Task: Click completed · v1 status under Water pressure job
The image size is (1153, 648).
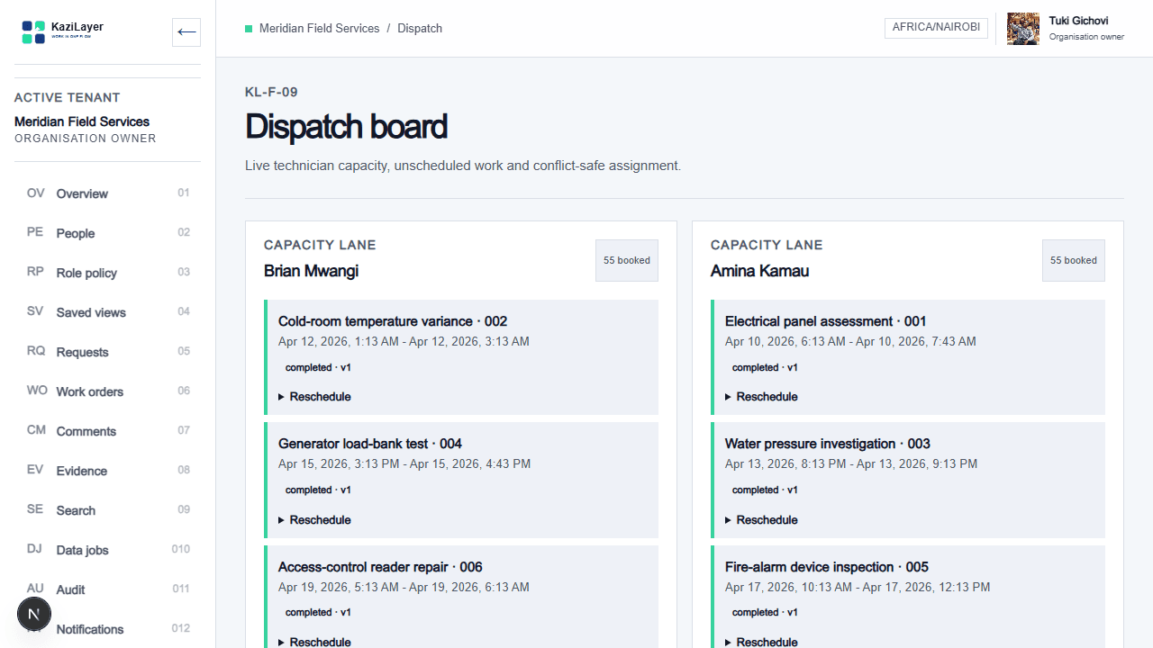Action: [765, 490]
